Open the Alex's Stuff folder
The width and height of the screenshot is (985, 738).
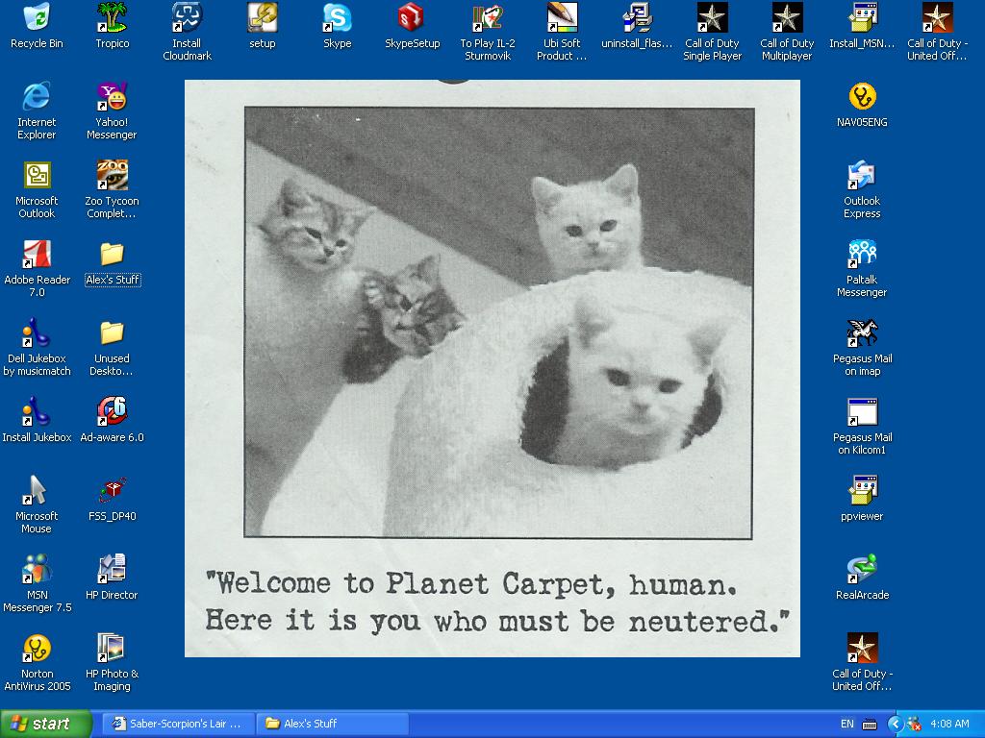112,255
